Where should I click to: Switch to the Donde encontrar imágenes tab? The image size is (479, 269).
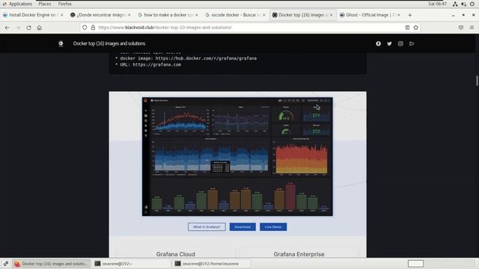[x=100, y=15]
